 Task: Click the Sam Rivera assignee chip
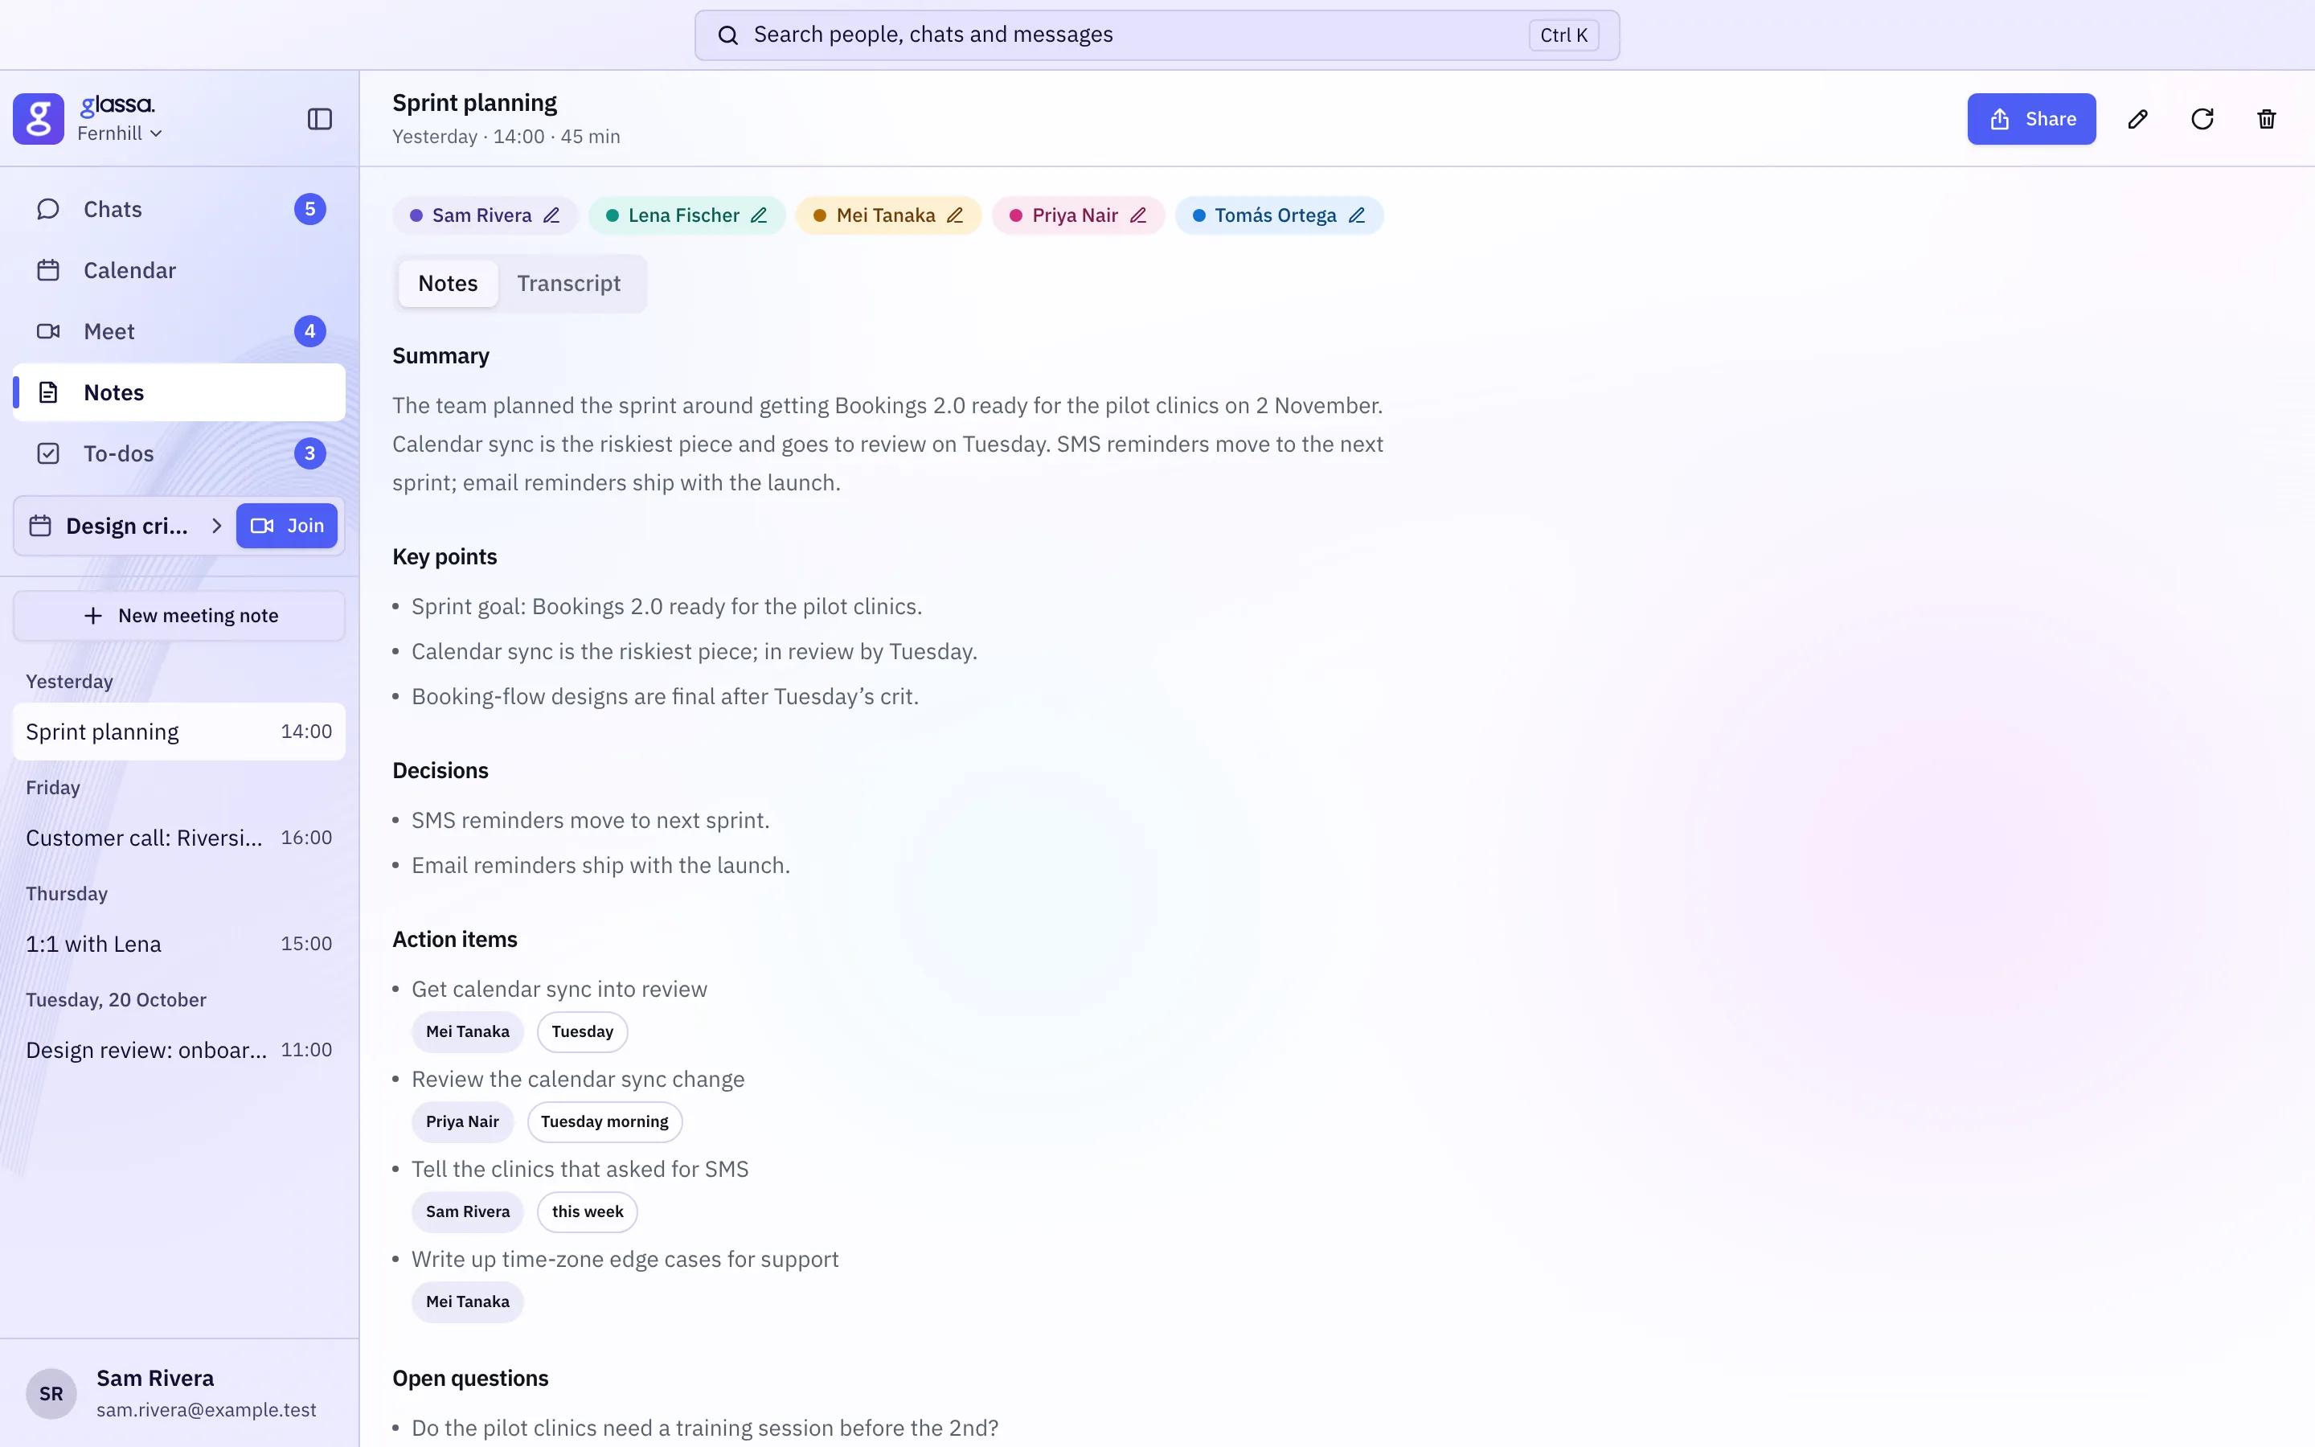(468, 1211)
